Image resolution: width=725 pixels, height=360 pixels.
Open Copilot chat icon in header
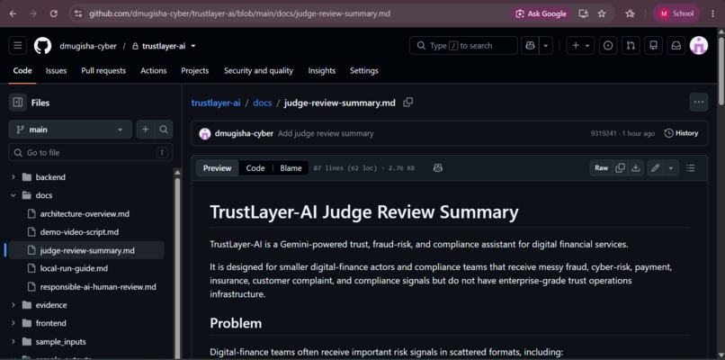tap(530, 46)
